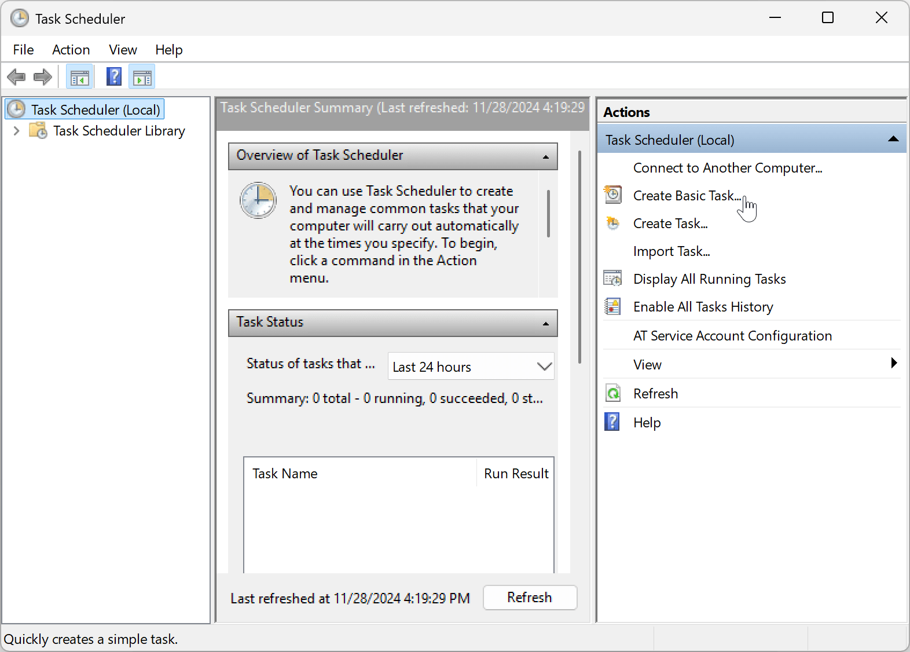Screen dimensions: 910x652
Task: Click the Refresh action in Actions pane
Action: pos(655,394)
